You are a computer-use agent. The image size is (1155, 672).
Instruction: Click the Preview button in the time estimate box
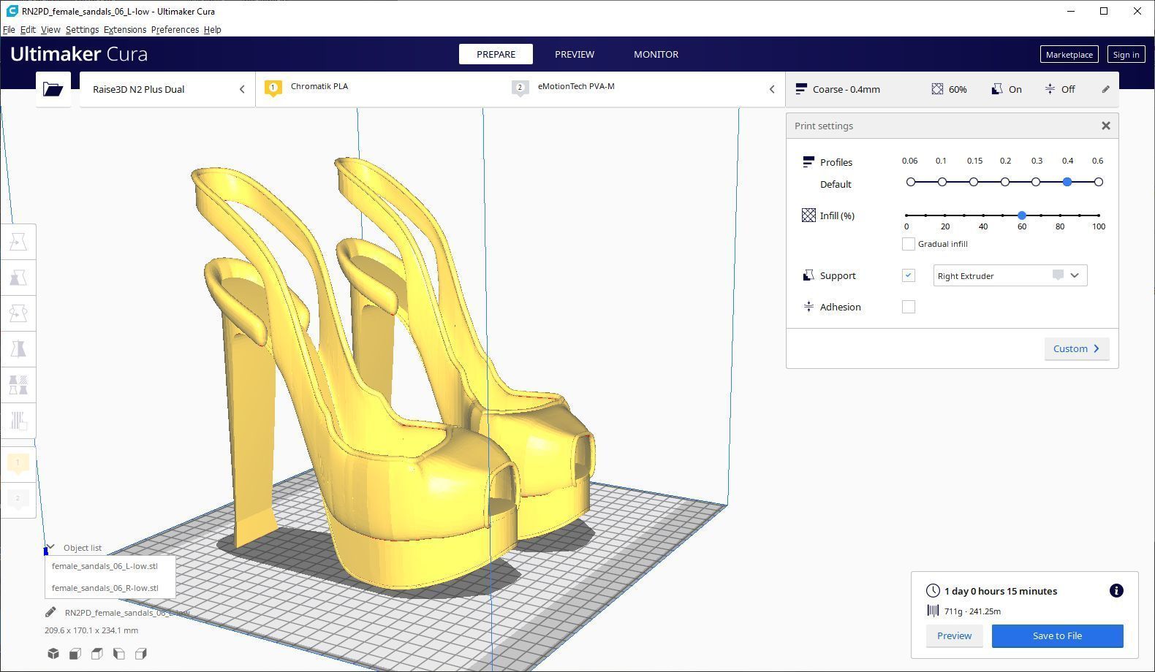coord(954,635)
